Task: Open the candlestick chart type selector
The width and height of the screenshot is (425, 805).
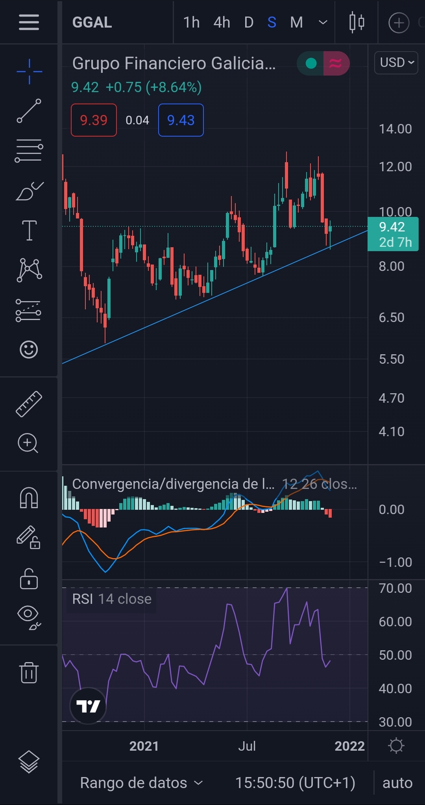Action: 357,22
